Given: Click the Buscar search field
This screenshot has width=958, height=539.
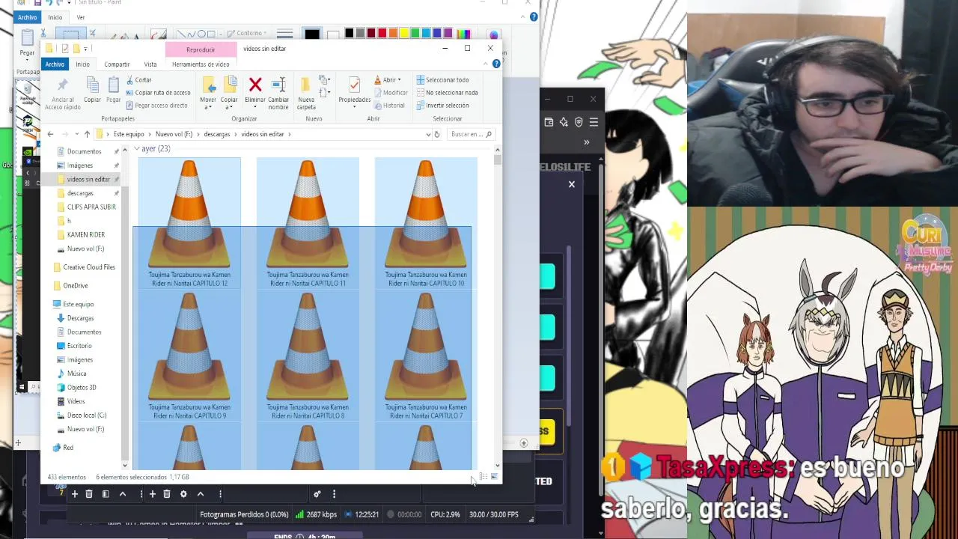Looking at the screenshot, I should point(470,134).
